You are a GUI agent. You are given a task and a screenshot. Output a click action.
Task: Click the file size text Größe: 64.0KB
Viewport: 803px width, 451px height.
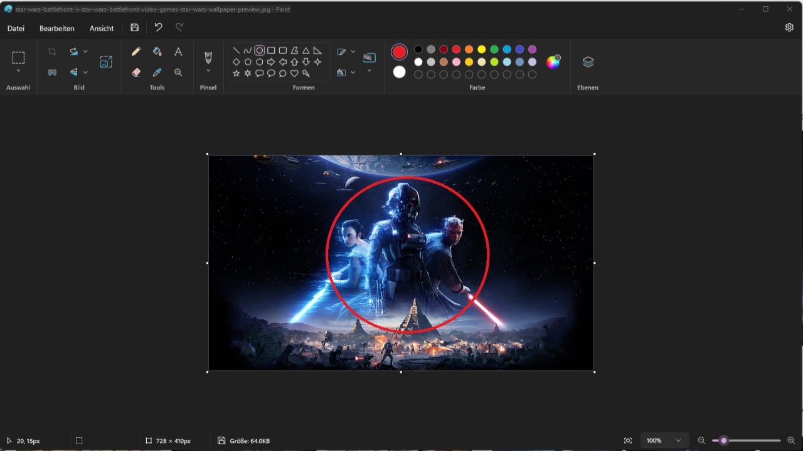pyautogui.click(x=249, y=441)
